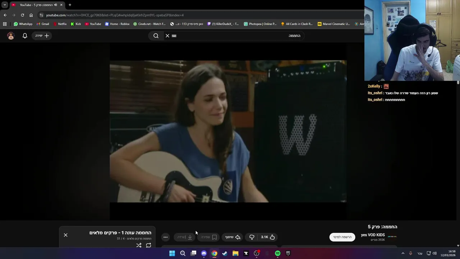The width and height of the screenshot is (460, 259).
Task: Open network settings tray icon
Action: 429,253
